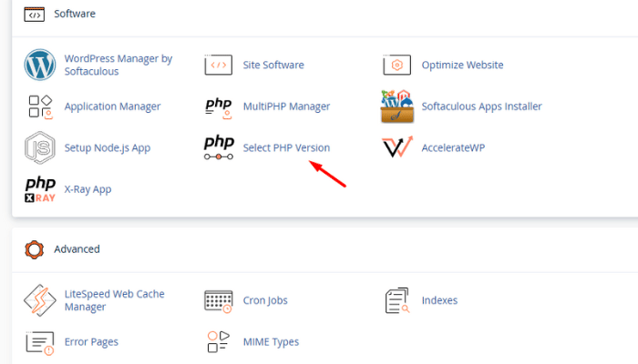Launch the X-Ray App link

[87, 189]
